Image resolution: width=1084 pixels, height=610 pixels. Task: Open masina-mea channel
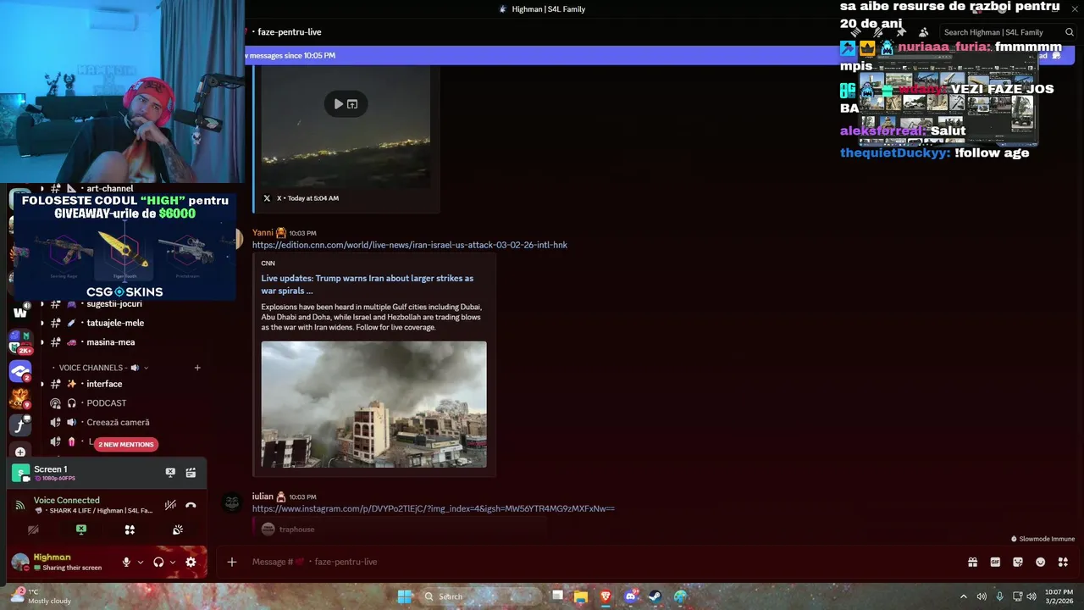tap(111, 342)
